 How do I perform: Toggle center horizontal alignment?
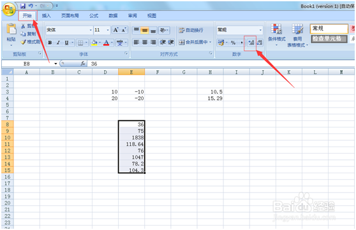[x=145, y=42]
